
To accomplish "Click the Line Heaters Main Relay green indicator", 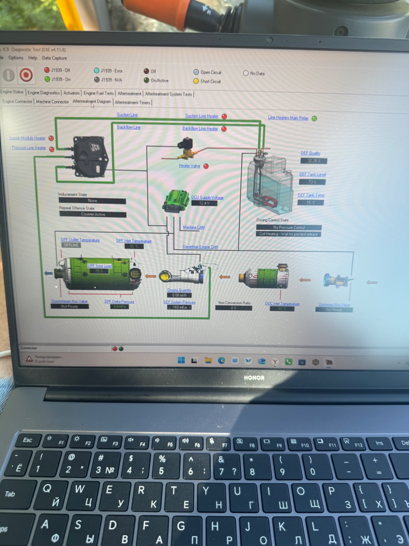I will point(314,119).
